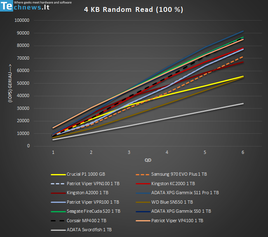
Task: Select the Patriot Viper VPN100 1 TB legend label
Action: coord(93,184)
